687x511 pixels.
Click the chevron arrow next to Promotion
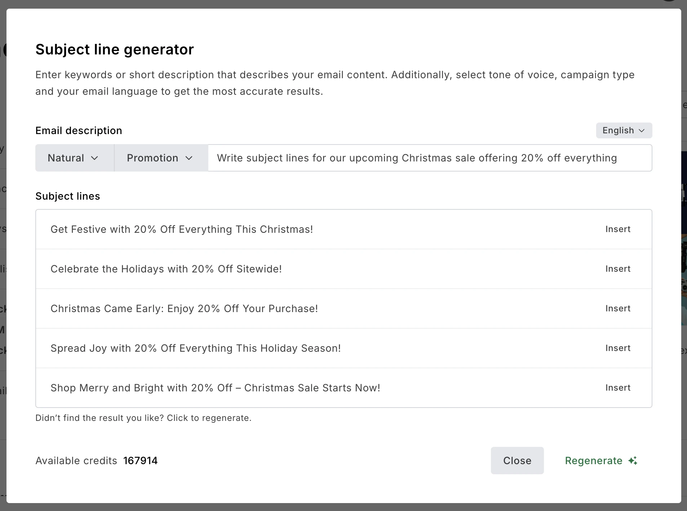(189, 158)
